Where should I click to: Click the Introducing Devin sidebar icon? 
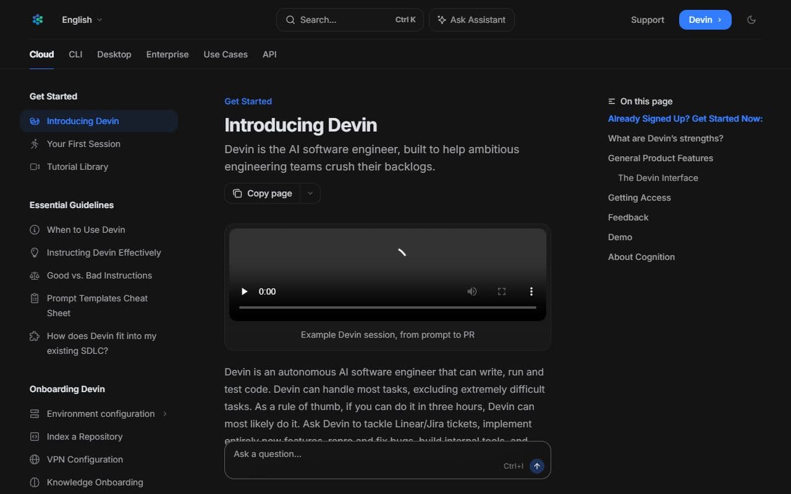point(35,121)
